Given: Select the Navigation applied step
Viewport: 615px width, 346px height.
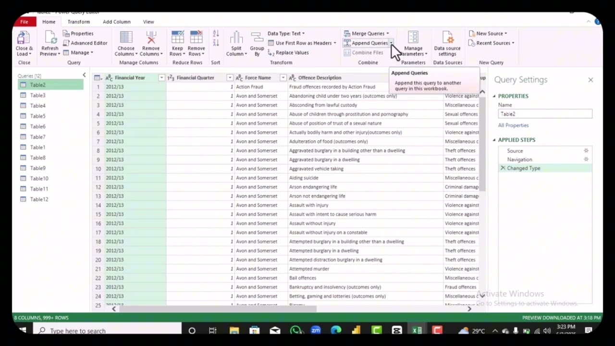Looking at the screenshot, I should pos(545,159).
